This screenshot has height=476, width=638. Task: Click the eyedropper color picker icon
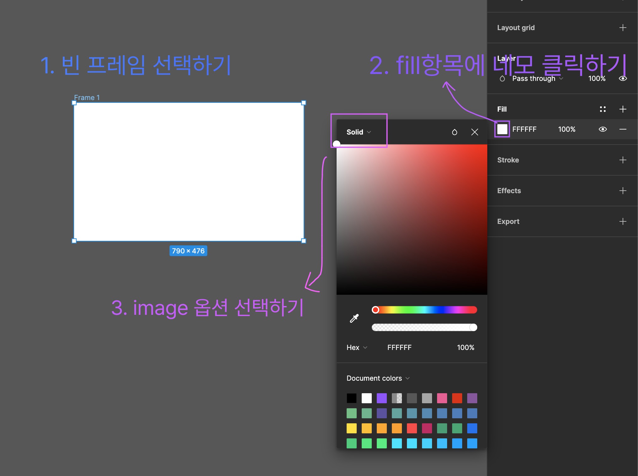pyautogui.click(x=354, y=319)
